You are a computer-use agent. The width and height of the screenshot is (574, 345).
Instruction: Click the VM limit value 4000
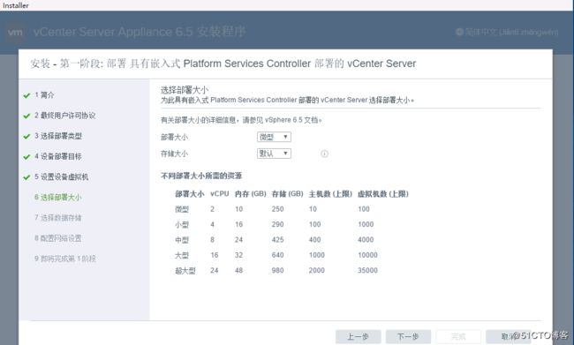tap(366, 240)
